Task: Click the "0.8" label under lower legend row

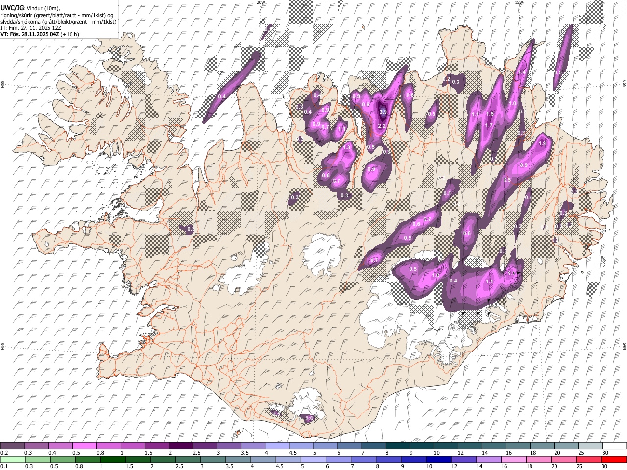Action: [79, 467]
